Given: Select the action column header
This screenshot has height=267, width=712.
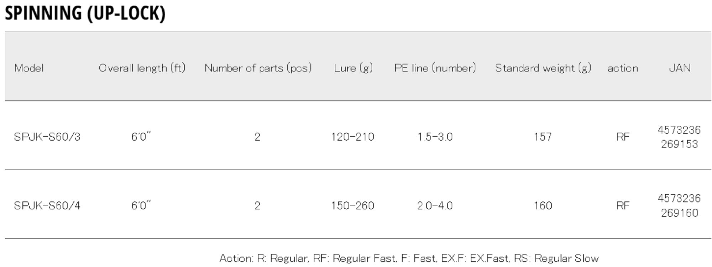Looking at the screenshot, I should click(x=623, y=68).
